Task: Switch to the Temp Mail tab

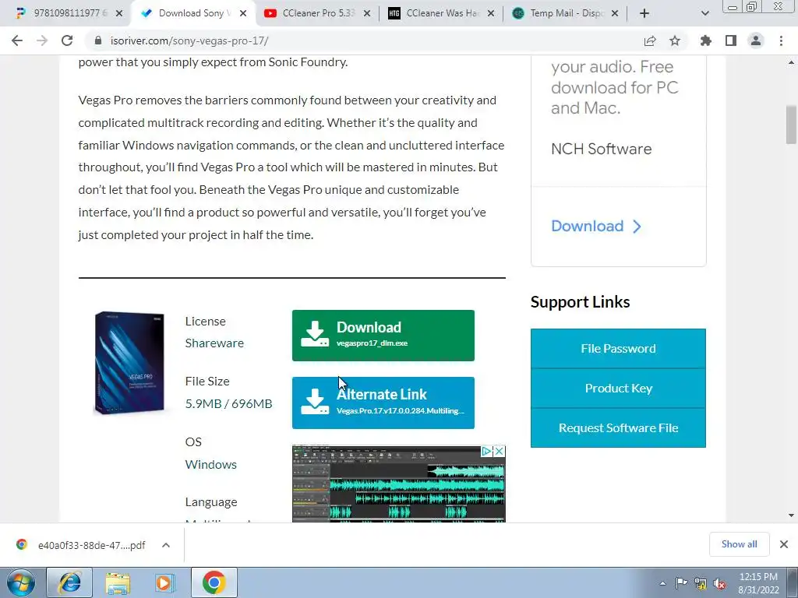Action: coord(566,13)
